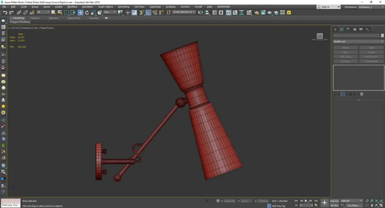
Task: Toggle Set Key animation mode
Action: tap(334, 205)
